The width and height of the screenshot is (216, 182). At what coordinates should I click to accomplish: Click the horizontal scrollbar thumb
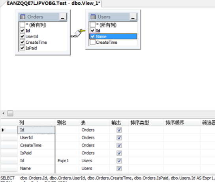(x=10, y=113)
